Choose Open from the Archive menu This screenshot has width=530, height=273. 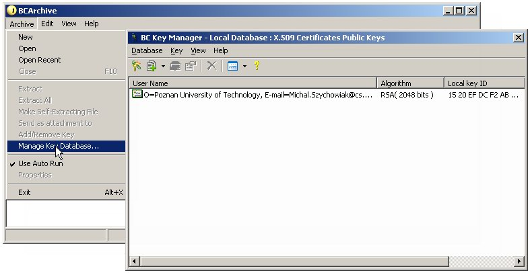(x=66, y=48)
